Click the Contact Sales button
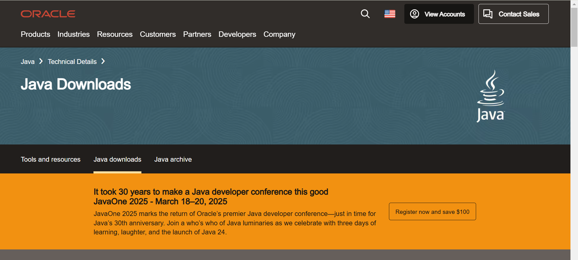The width and height of the screenshot is (578, 260). (513, 14)
